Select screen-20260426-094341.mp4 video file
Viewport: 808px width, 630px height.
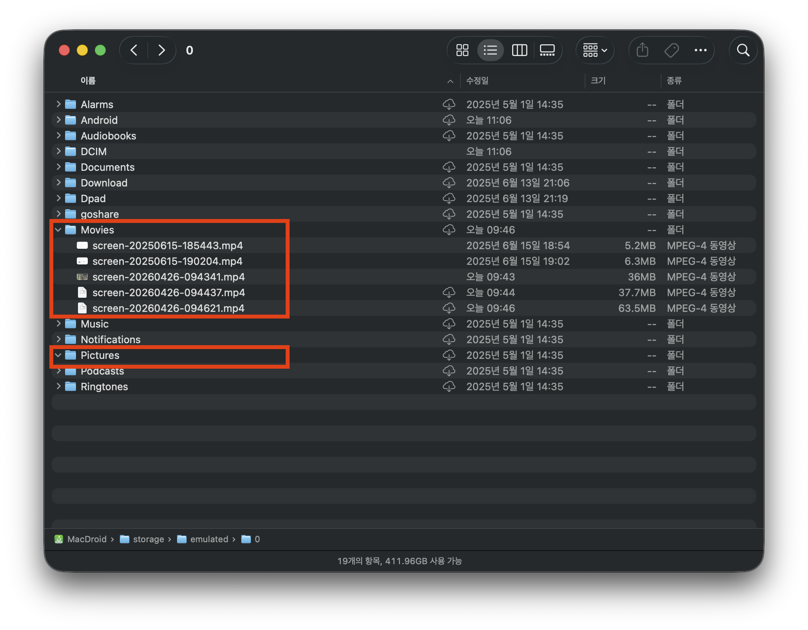168,277
